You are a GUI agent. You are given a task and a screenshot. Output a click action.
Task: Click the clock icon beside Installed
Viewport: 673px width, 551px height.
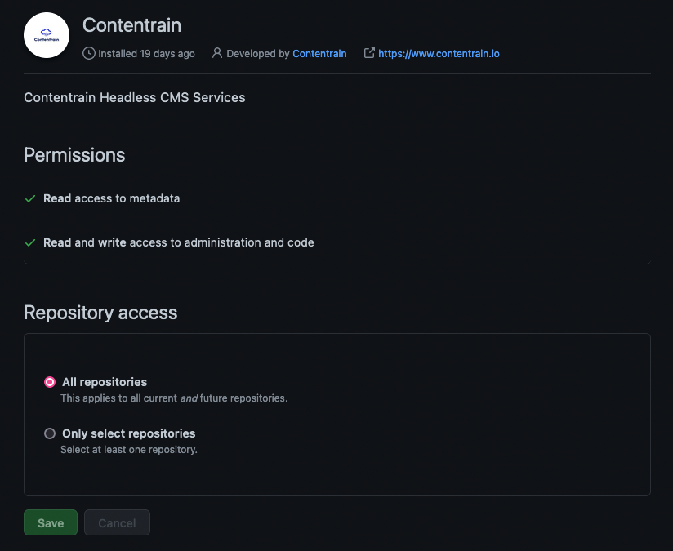tap(89, 54)
